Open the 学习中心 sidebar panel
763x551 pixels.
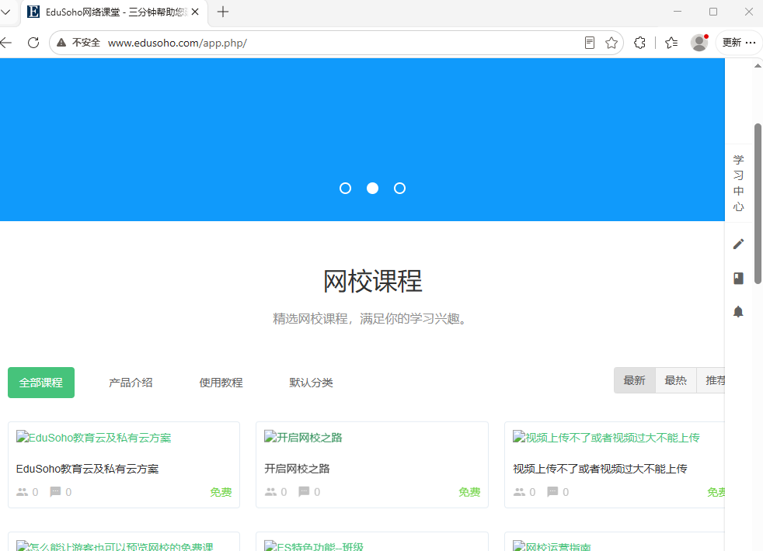[738, 183]
